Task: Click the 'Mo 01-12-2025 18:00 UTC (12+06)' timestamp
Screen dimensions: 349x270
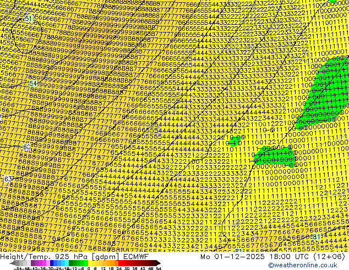Action: click(273, 256)
